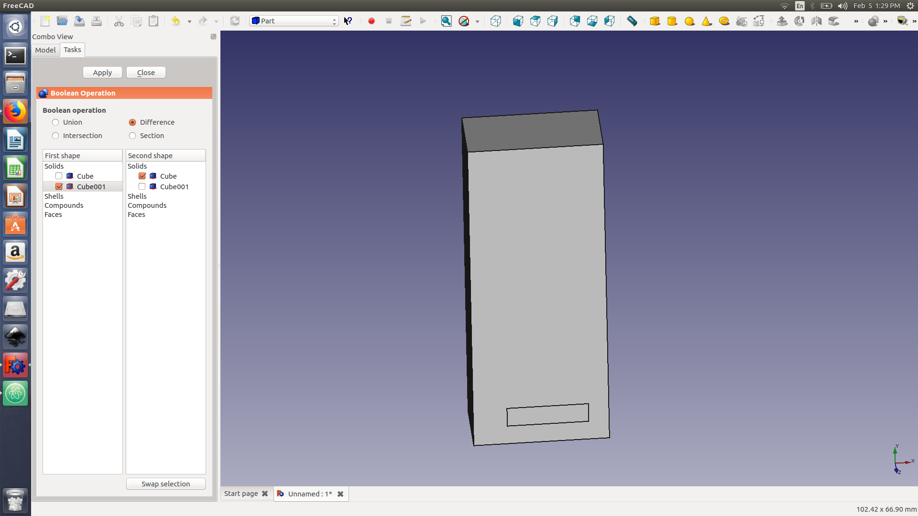The width and height of the screenshot is (918, 516).
Task: Set view to top
Action: click(535, 21)
